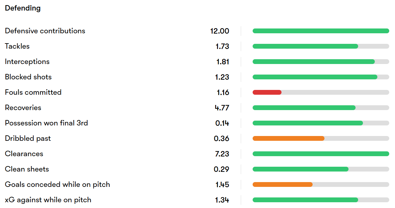Click the 12.00 defensive contributions value

pyautogui.click(x=220, y=31)
